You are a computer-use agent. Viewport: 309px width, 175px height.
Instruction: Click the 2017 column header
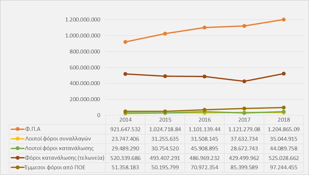pyautogui.click(x=244, y=120)
